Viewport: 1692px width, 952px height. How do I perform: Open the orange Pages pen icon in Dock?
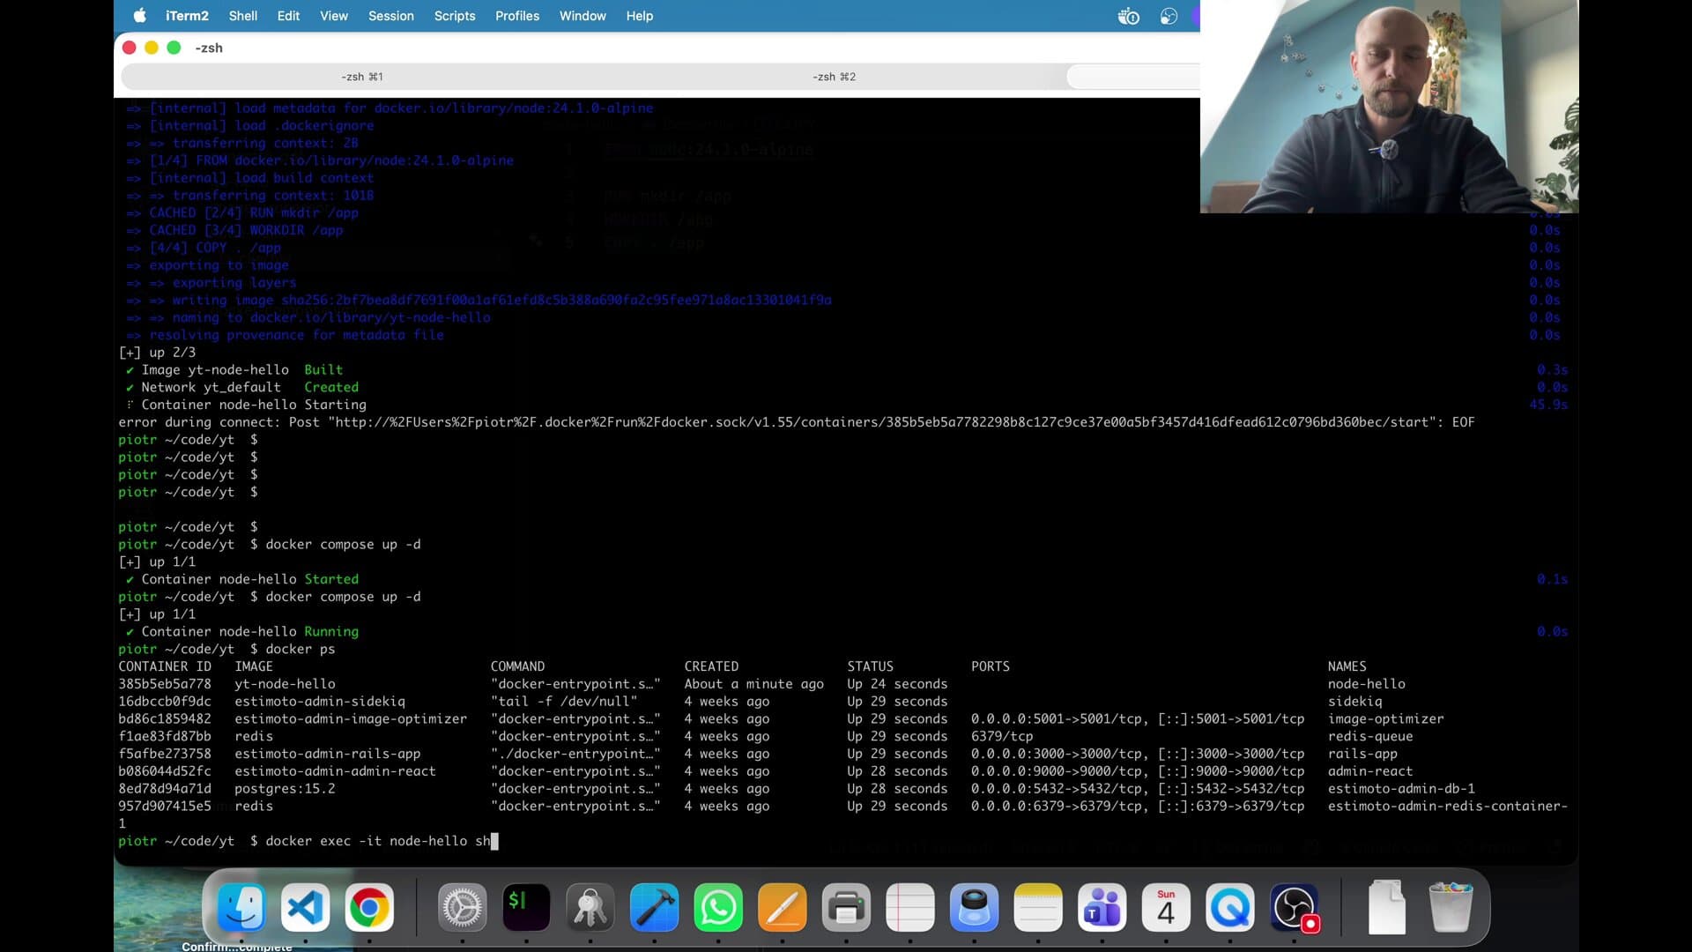(782, 907)
